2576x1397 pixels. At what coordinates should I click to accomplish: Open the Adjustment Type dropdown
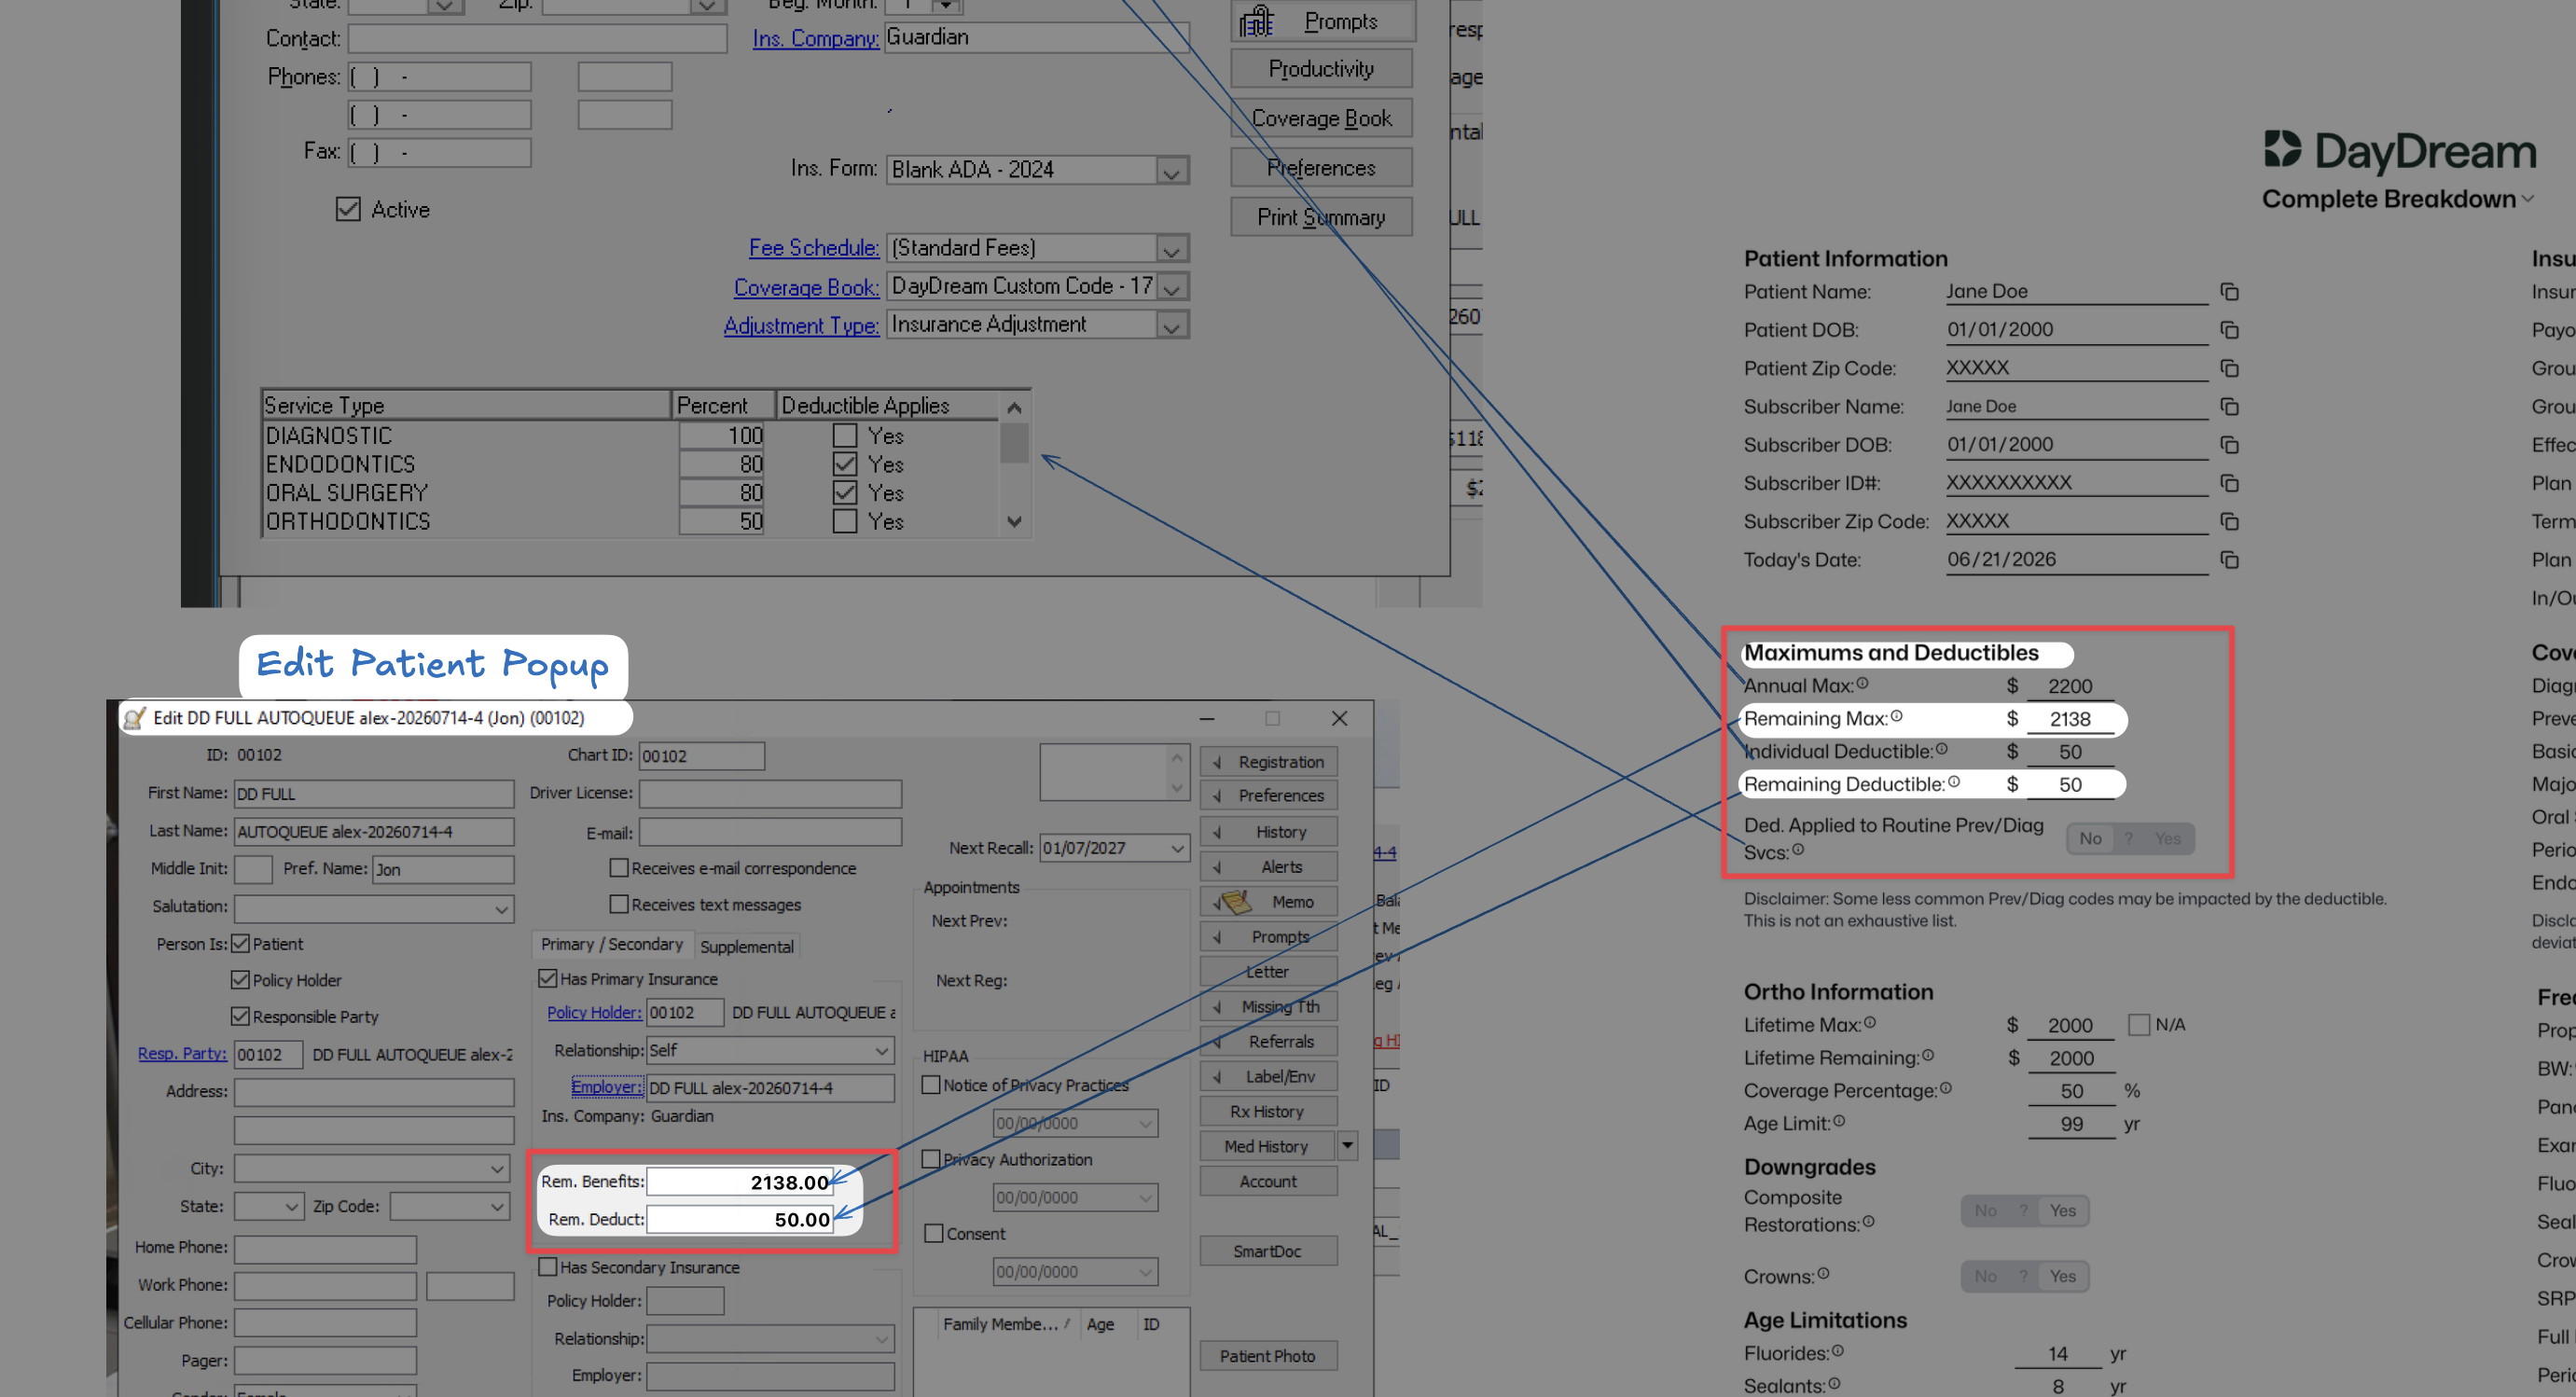(x=1171, y=326)
